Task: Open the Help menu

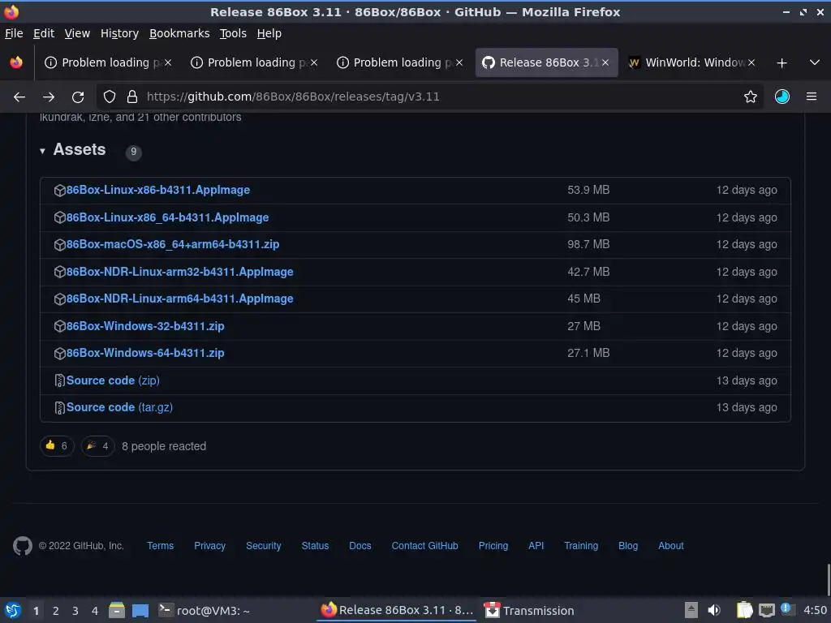Action: (x=269, y=33)
